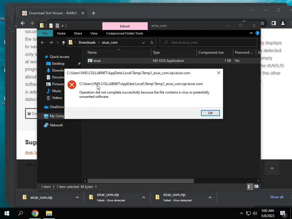
Task: Click the Extract contextual tab header
Action: coord(125,26)
